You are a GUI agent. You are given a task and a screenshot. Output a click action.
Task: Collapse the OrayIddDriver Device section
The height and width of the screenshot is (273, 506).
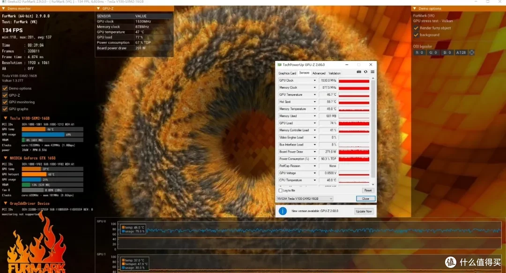click(6, 203)
